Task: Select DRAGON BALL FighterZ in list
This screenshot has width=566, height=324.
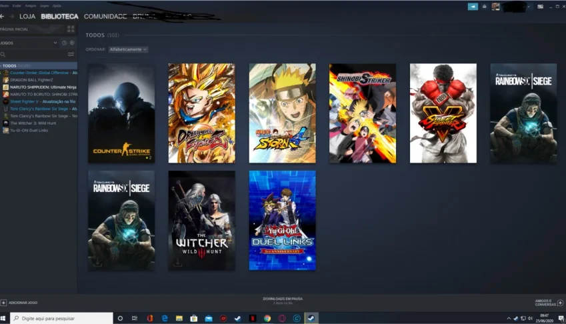Action: click(31, 80)
